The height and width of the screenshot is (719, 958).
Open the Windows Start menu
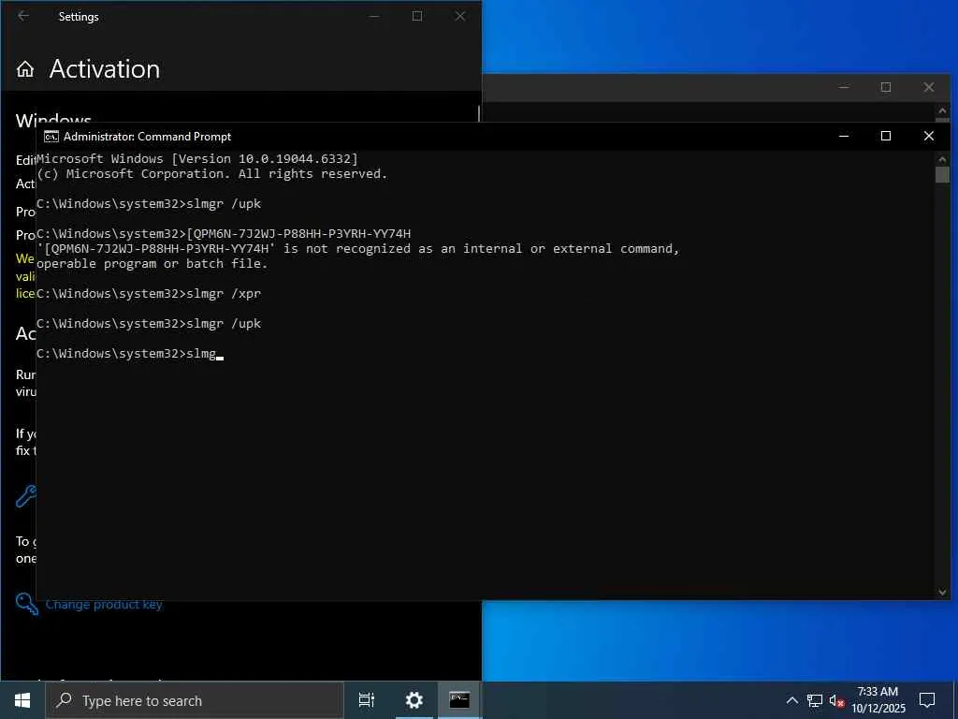tap(22, 700)
